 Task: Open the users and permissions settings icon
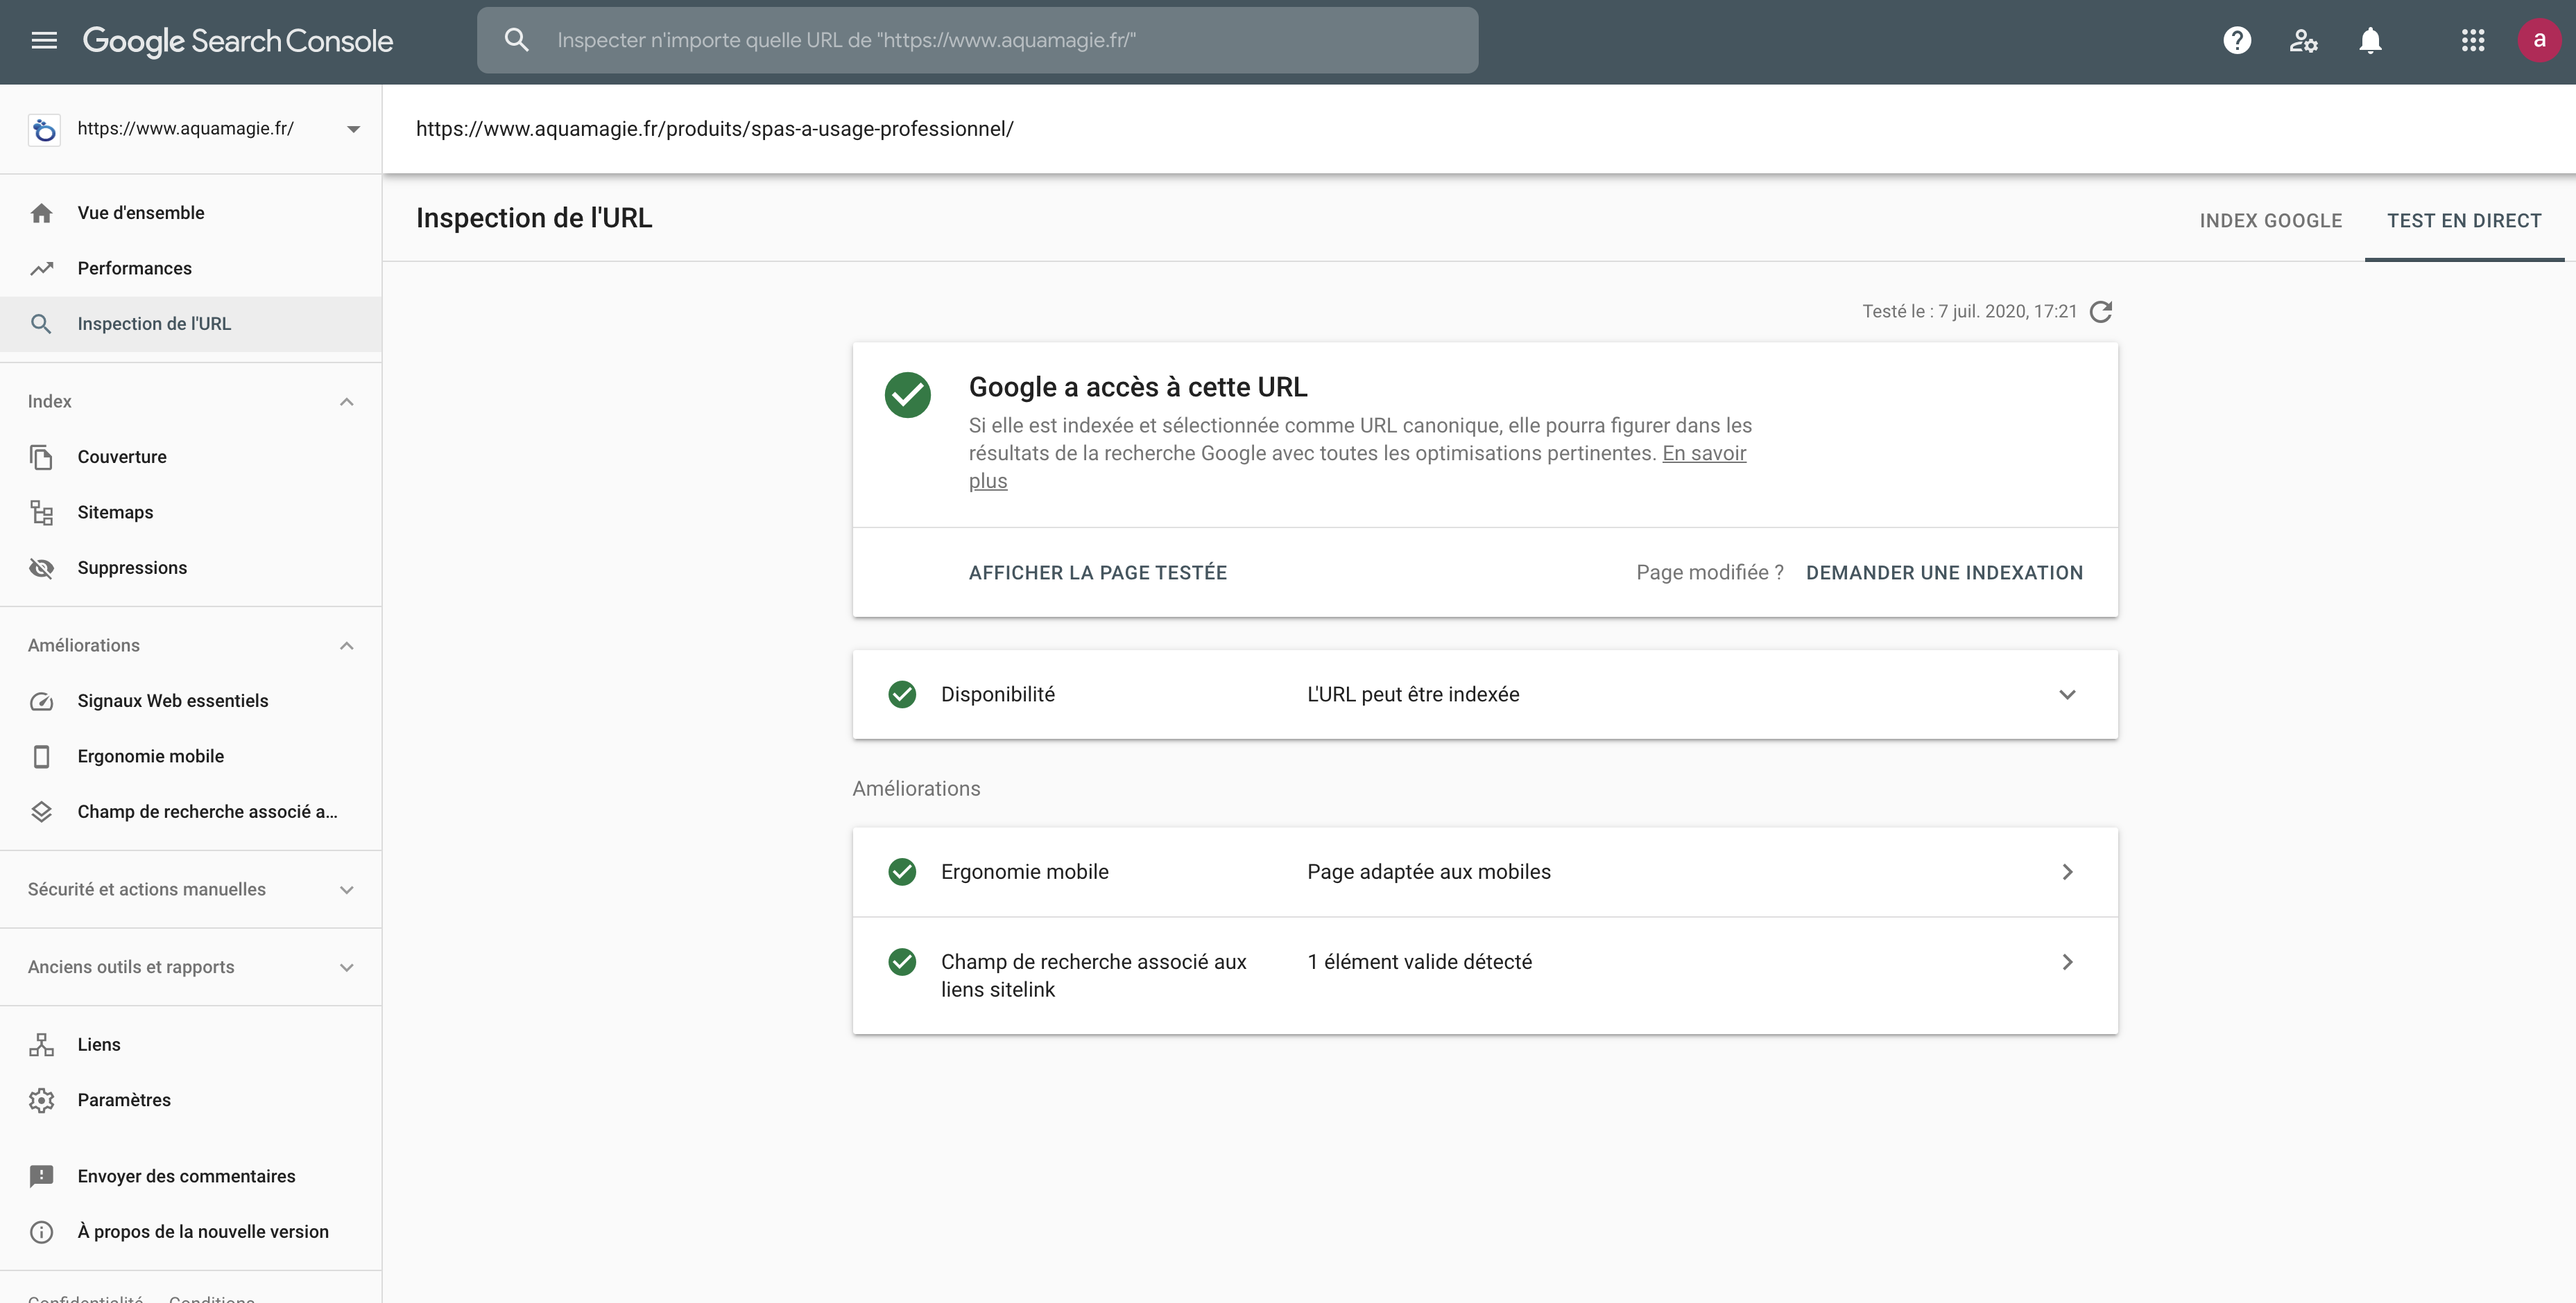click(x=2303, y=40)
